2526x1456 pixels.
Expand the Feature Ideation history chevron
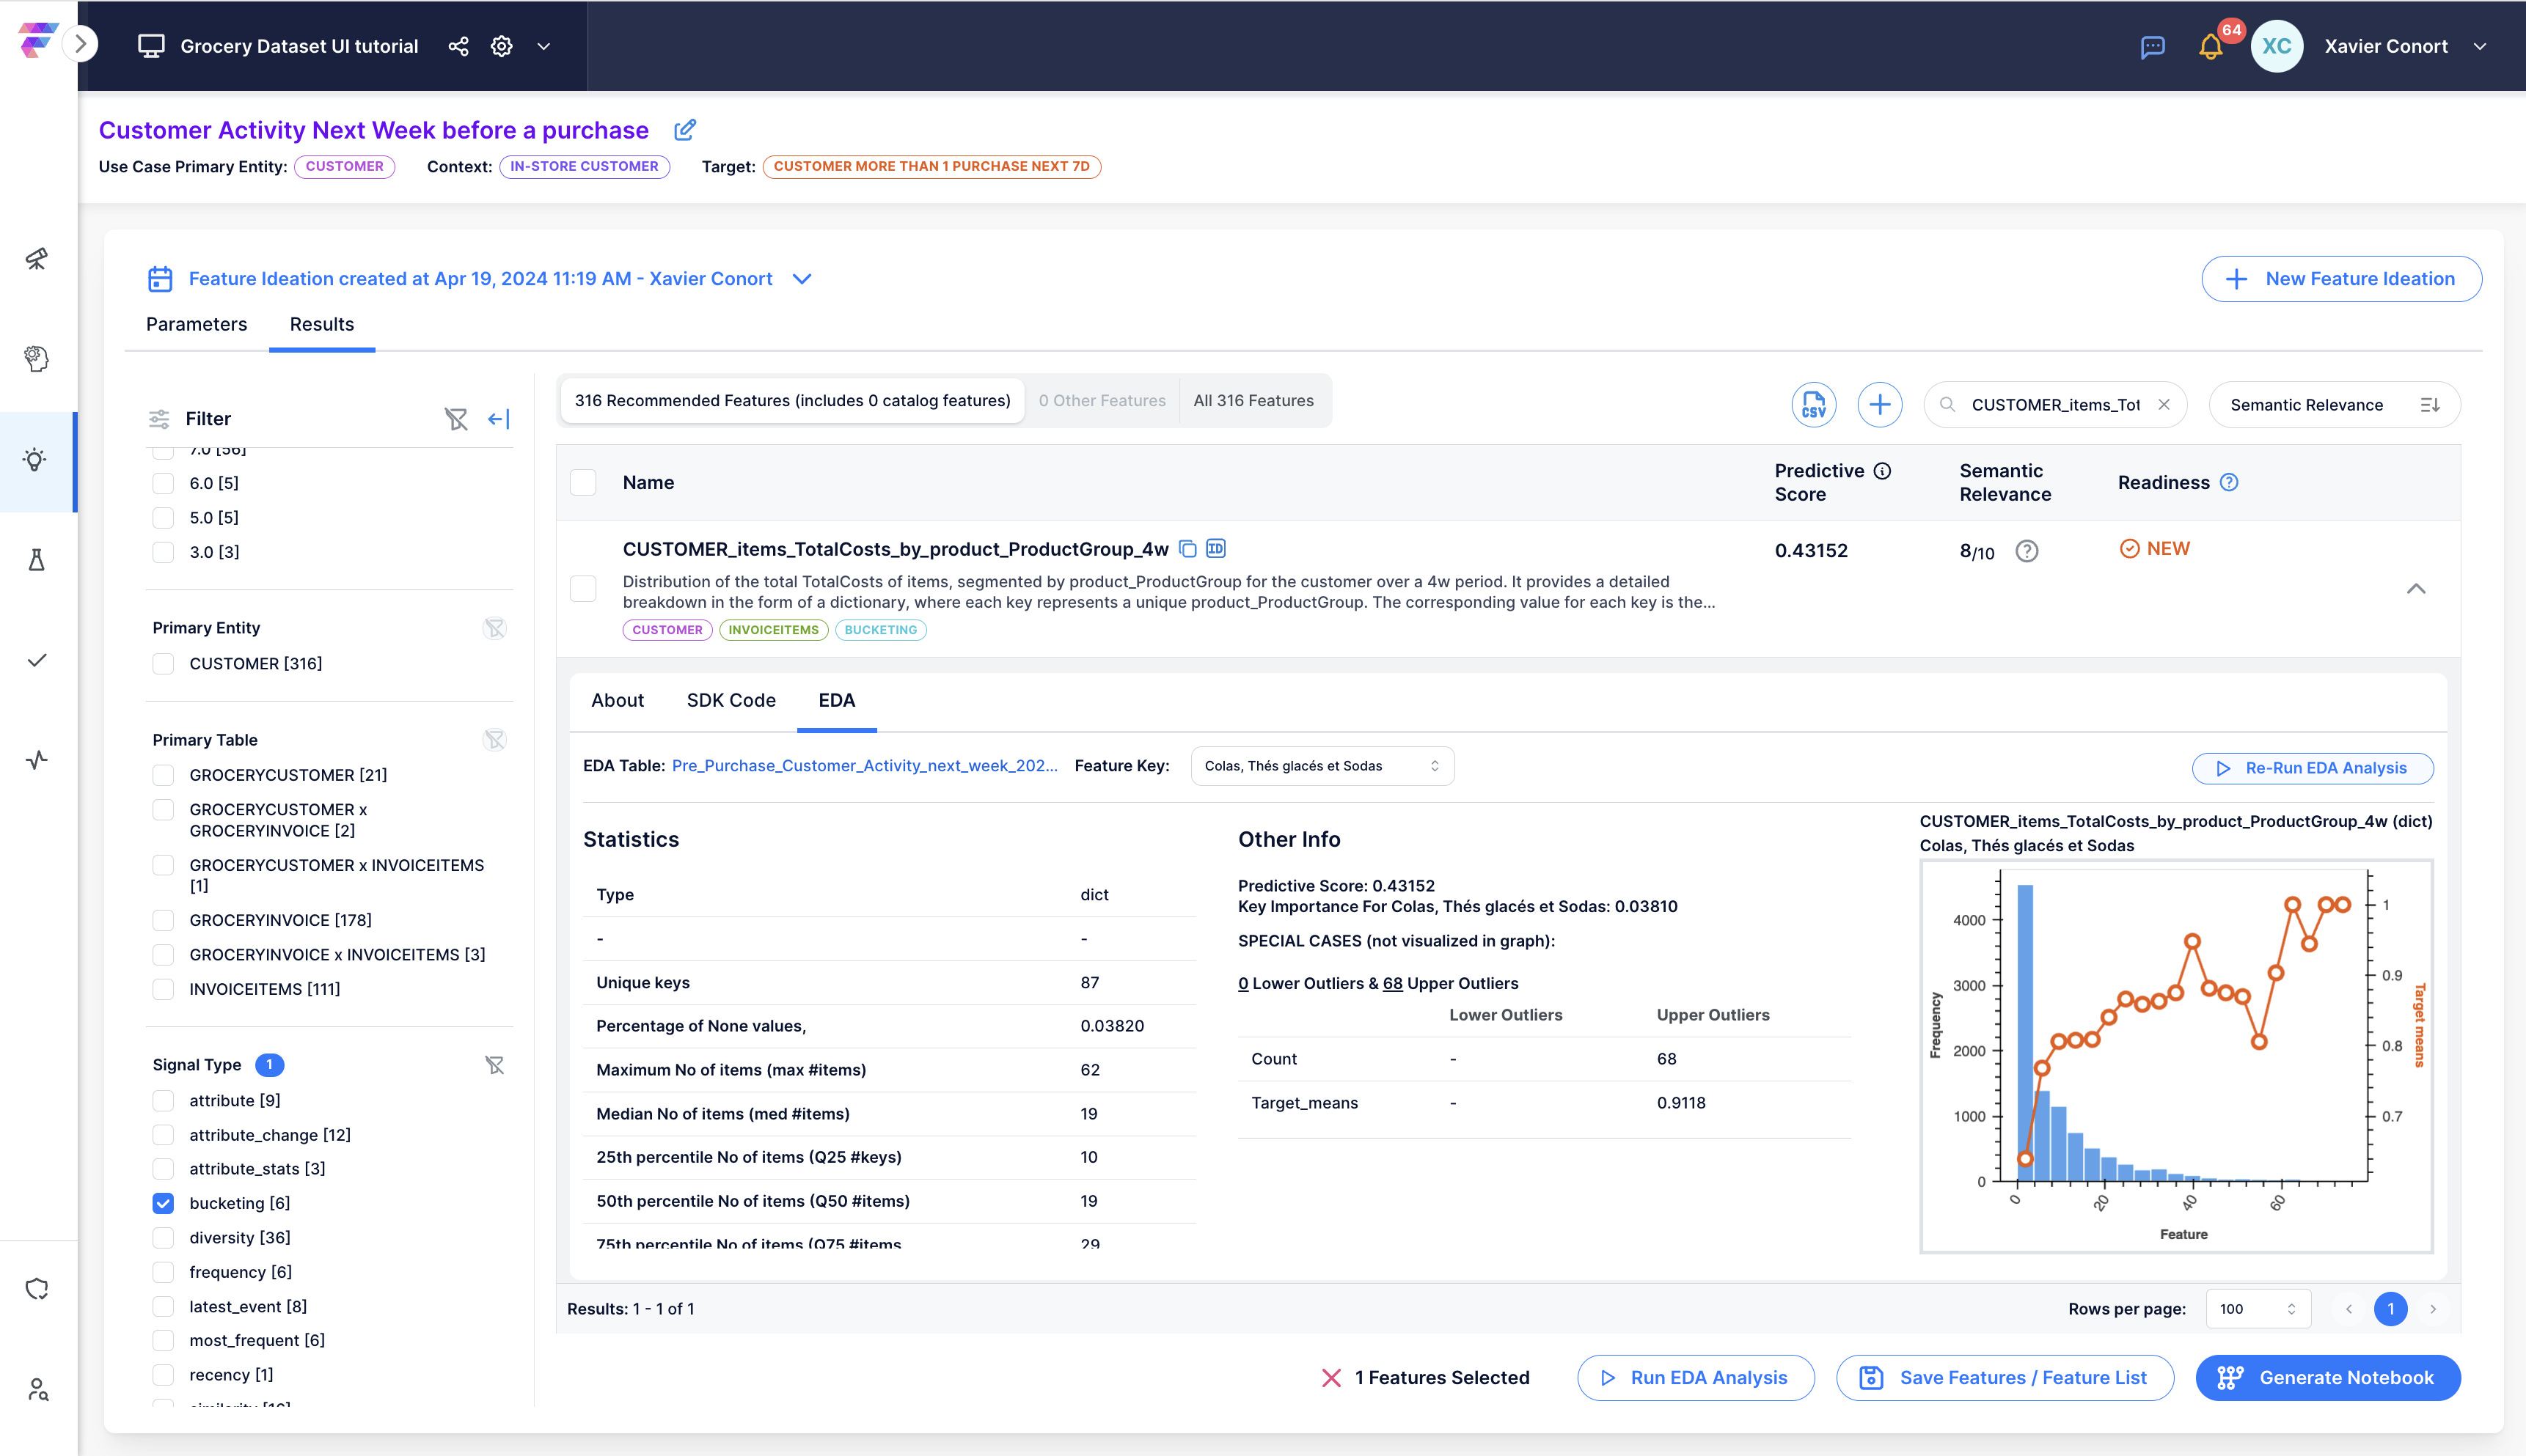point(802,279)
